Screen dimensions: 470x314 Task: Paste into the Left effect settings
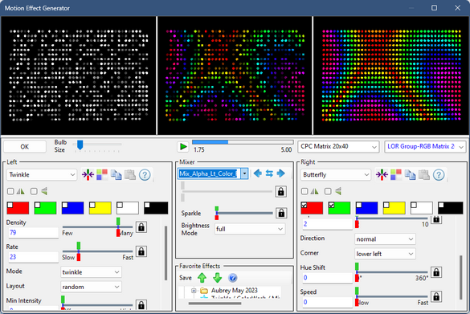tap(130, 175)
